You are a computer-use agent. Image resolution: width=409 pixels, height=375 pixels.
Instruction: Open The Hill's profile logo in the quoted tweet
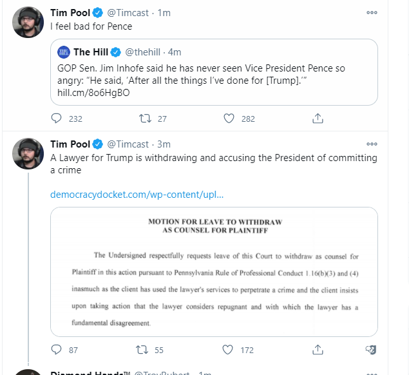click(64, 52)
